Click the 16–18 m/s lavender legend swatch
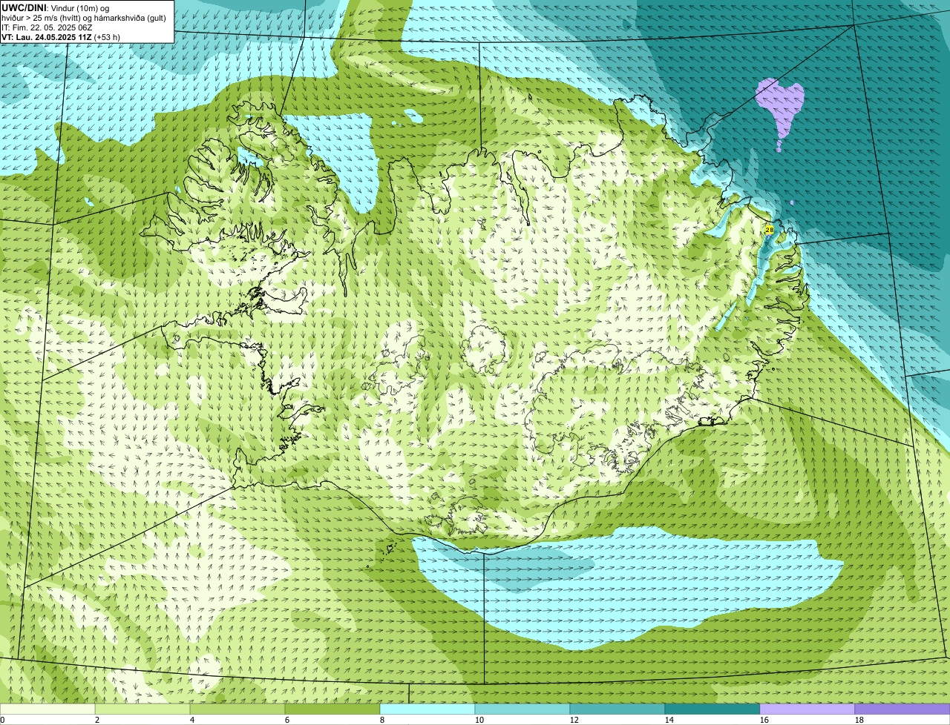The width and height of the screenshot is (950, 725). pos(807,709)
